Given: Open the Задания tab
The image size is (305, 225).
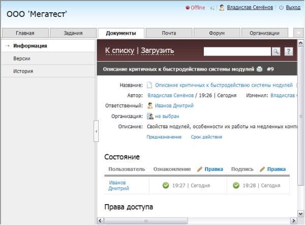Looking at the screenshot, I should point(73,33).
